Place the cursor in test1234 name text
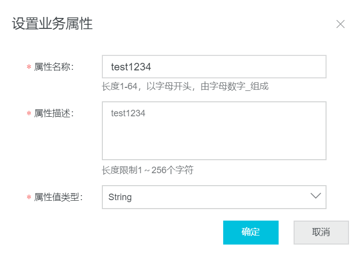360x269 pixels. click(131, 67)
